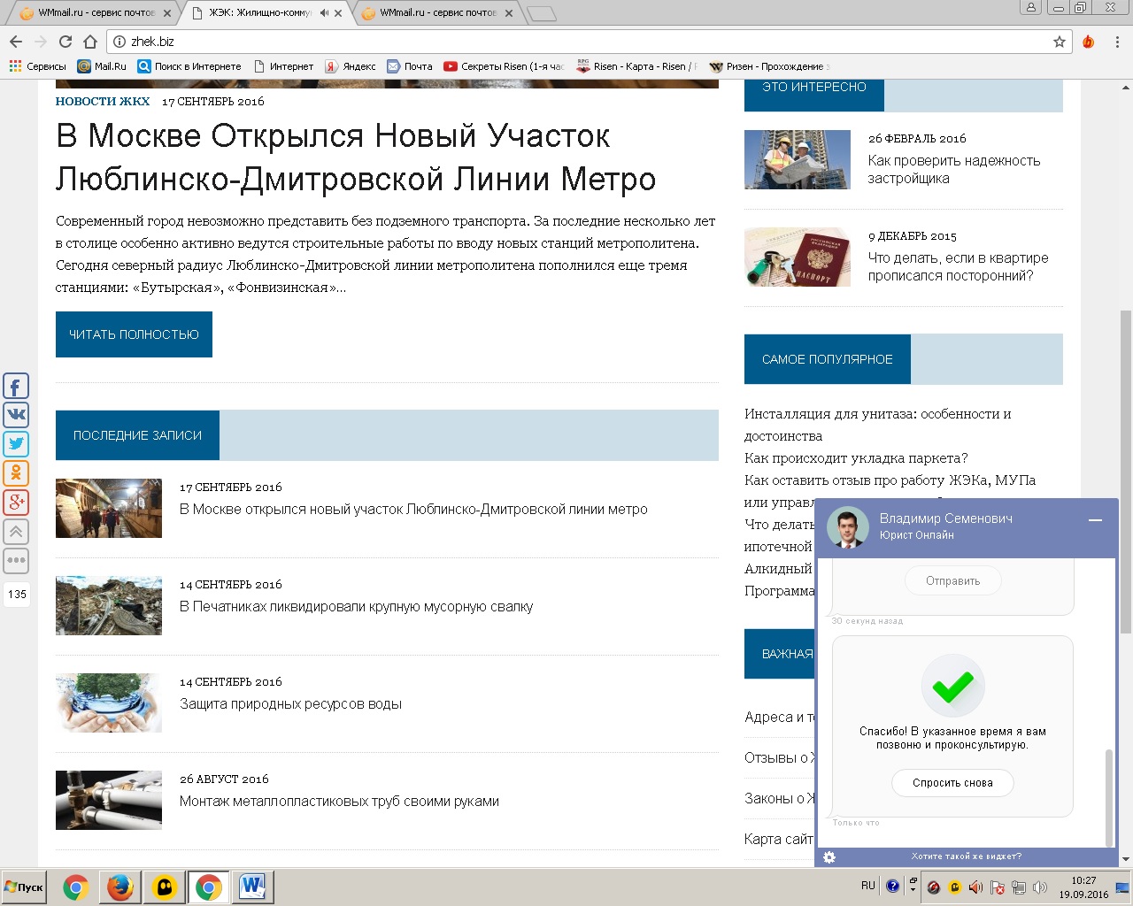Open Монтаж металлопластиковых труб своими руками
The width and height of the screenshot is (1133, 906).
(x=339, y=802)
